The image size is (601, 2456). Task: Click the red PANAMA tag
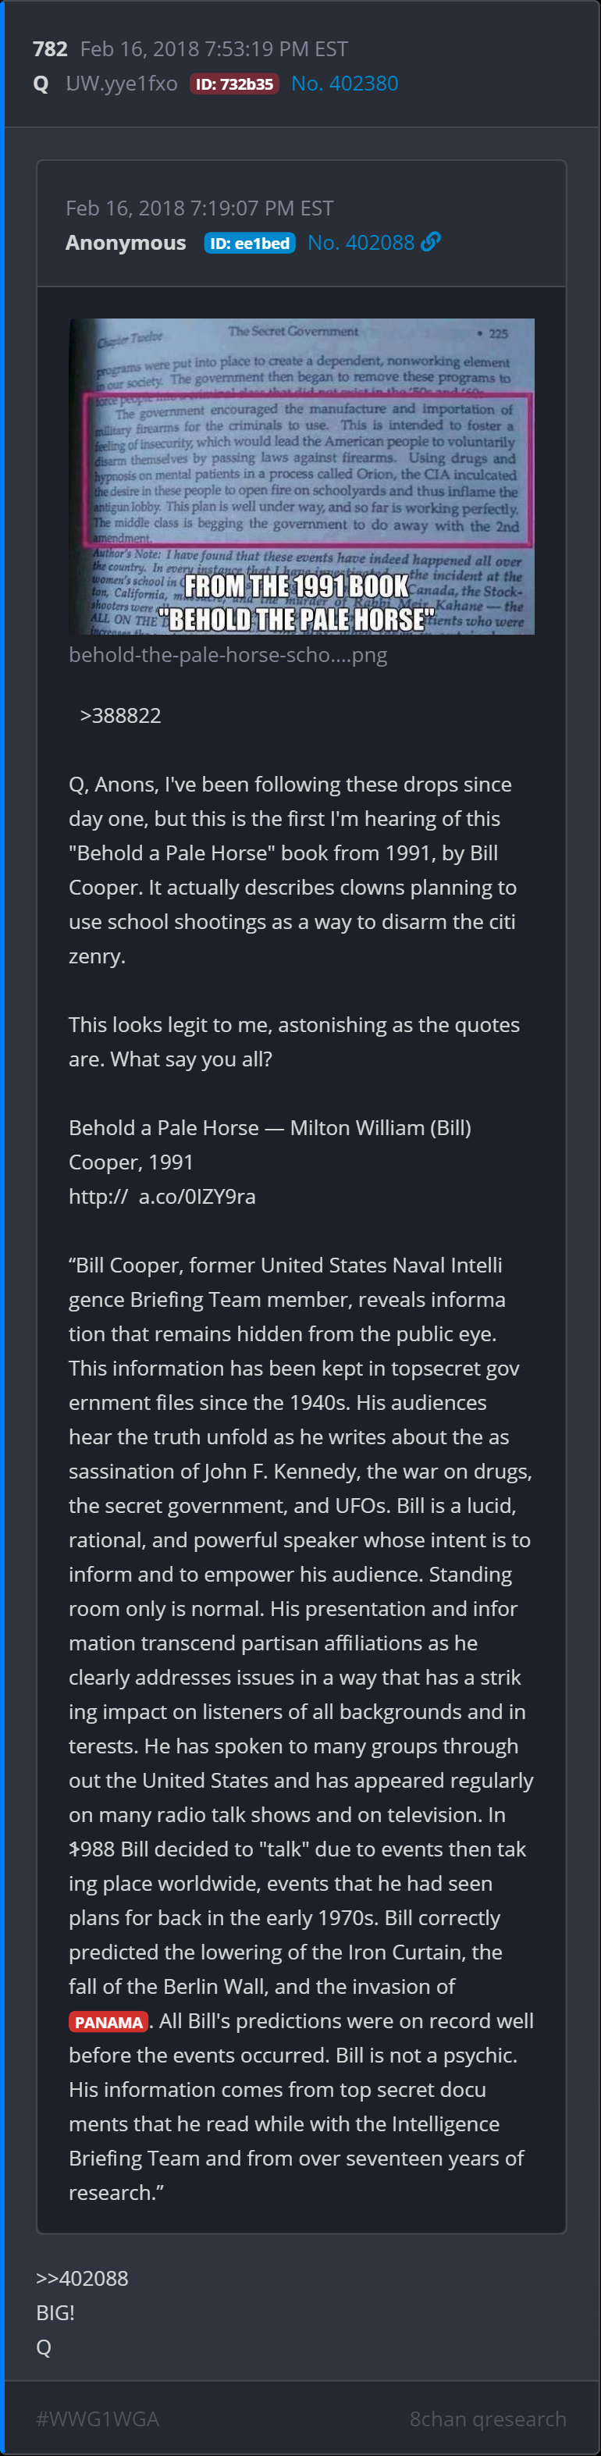coord(108,2021)
